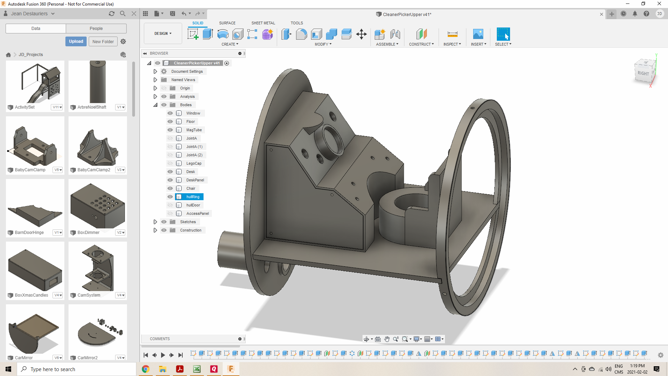Screen dimensions: 668x376
Task: Refresh the data panel
Action: 112,14
